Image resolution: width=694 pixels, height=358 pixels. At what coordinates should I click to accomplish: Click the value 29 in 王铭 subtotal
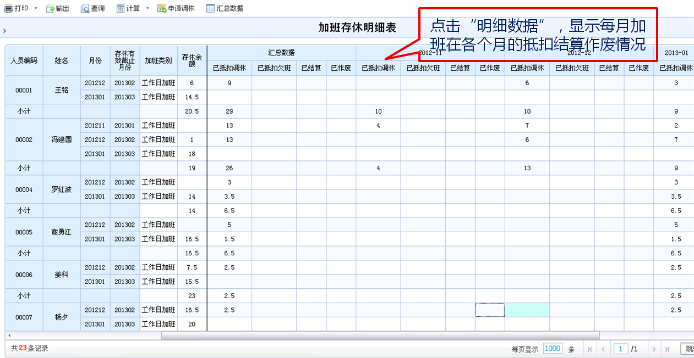[229, 111]
